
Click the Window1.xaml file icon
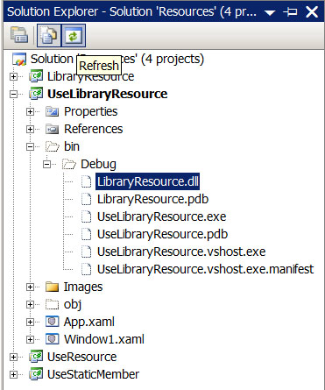click(x=53, y=339)
